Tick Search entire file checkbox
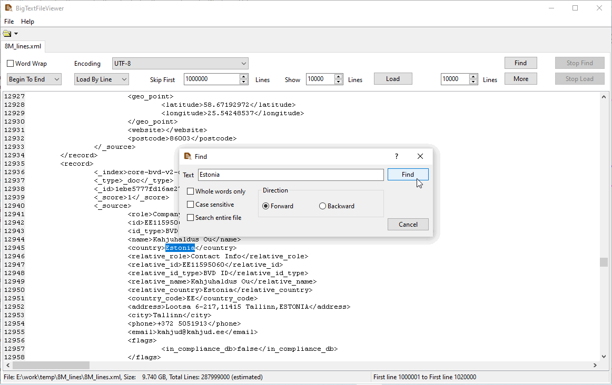612x385 pixels. pos(191,218)
